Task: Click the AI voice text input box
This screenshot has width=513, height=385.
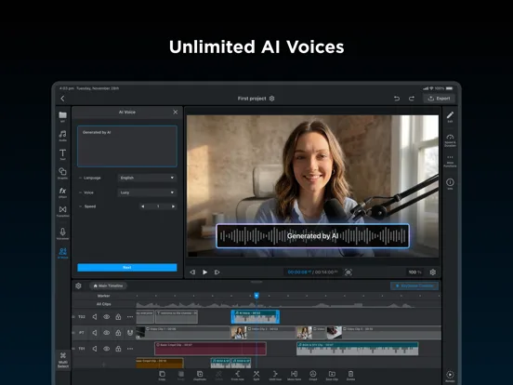Action: coord(127,146)
